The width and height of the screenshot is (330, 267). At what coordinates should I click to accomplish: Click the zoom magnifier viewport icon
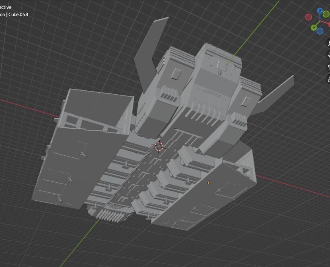click(329, 43)
